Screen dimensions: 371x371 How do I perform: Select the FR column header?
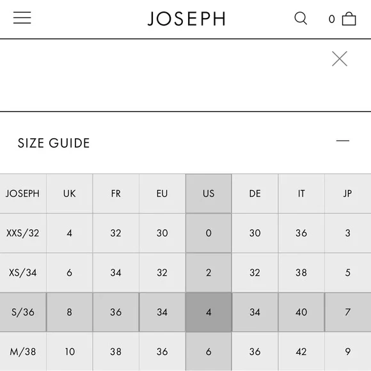pos(116,194)
